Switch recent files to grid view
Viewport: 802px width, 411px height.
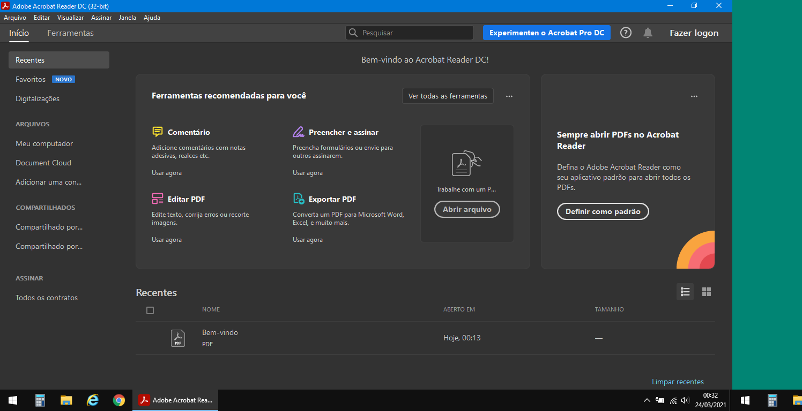click(706, 292)
